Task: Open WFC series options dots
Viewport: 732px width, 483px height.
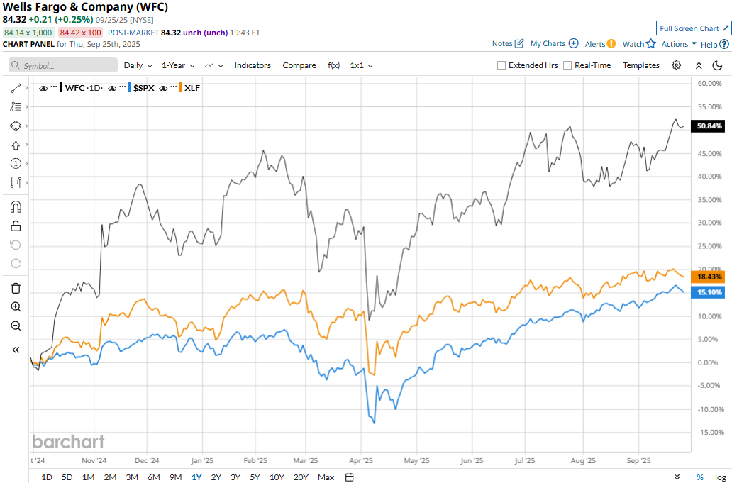Action: [54, 88]
